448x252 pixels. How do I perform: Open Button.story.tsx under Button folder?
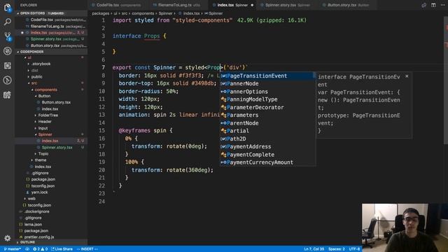pyautogui.click(x=51, y=102)
